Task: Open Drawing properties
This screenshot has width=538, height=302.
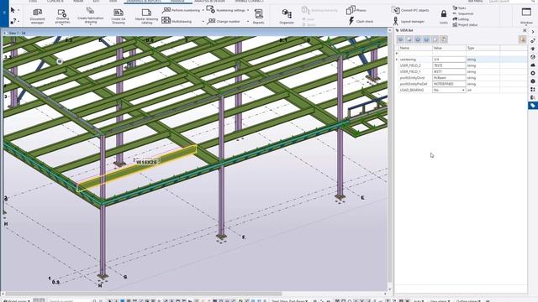Action: [62, 16]
